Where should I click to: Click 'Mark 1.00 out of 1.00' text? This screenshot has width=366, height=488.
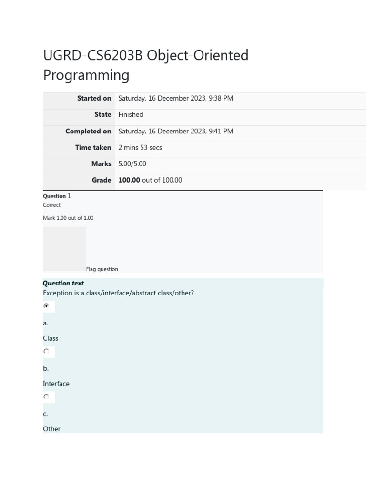click(68, 218)
